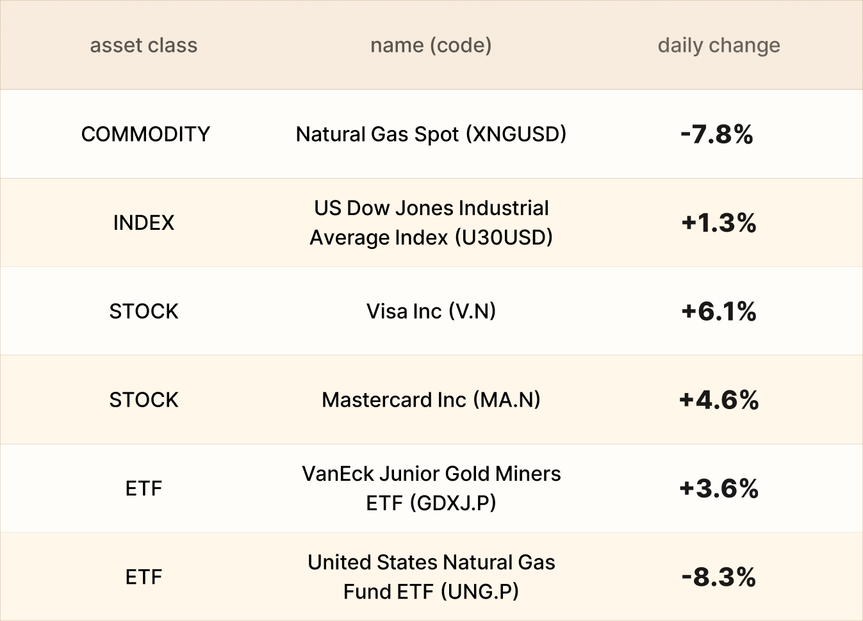Select the Dow Jones Industrial Average Index name
Screen dimensions: 863x621
coord(431,223)
